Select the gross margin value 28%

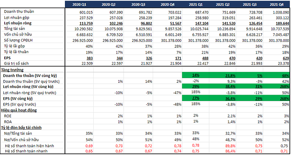click(178, 46)
